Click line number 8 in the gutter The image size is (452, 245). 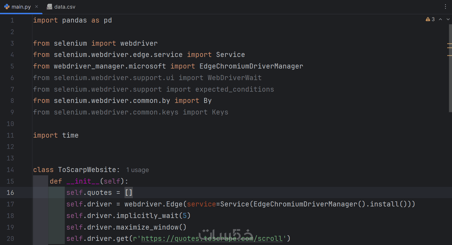point(12,101)
